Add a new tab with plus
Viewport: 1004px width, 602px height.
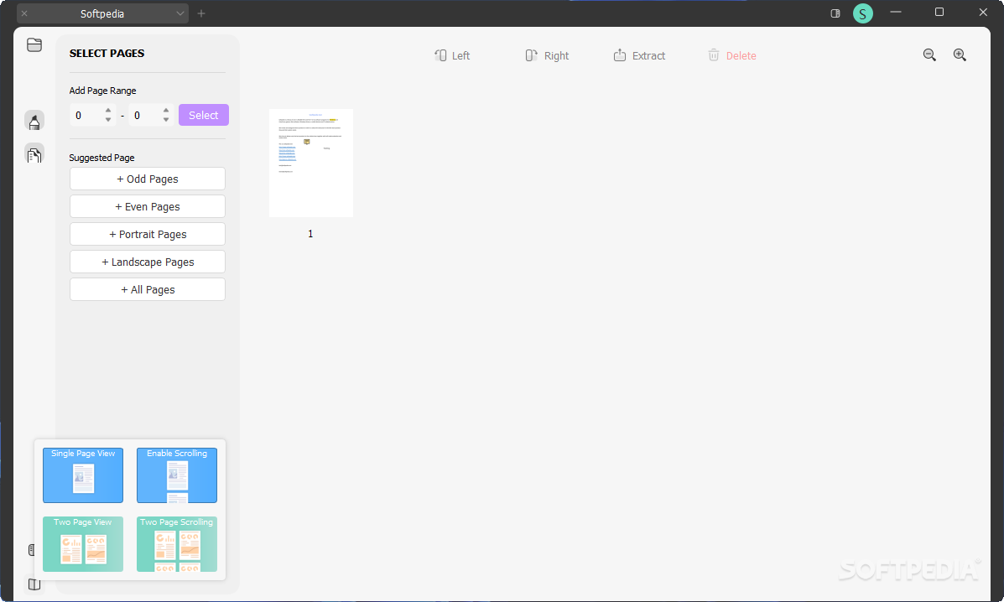(x=201, y=13)
